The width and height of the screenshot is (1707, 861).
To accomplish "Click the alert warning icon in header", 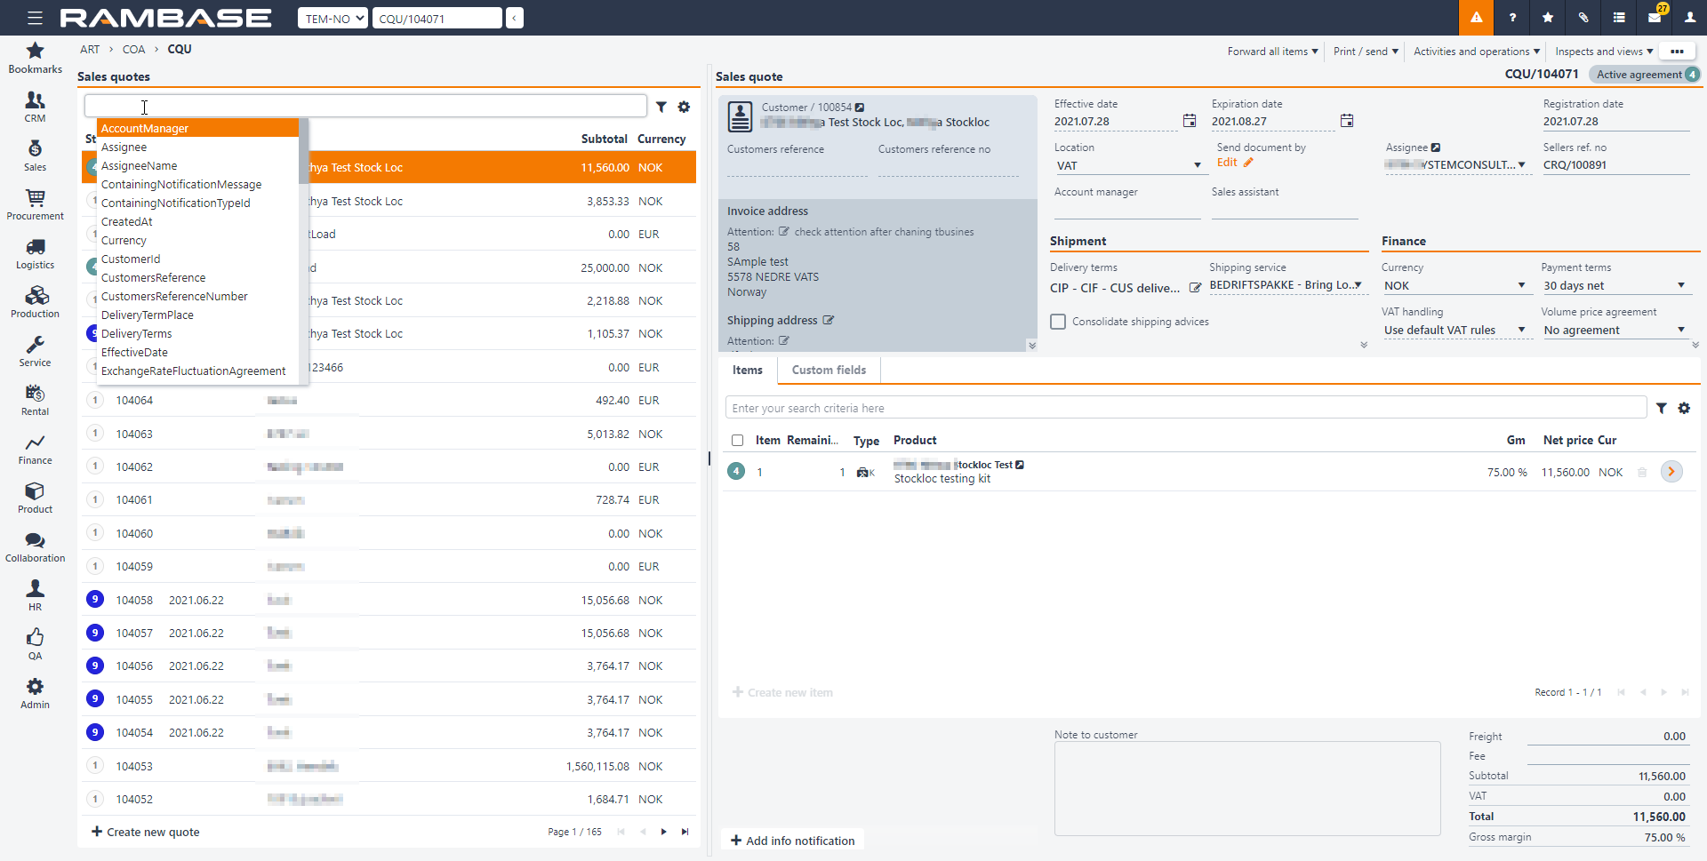I will [x=1476, y=18].
